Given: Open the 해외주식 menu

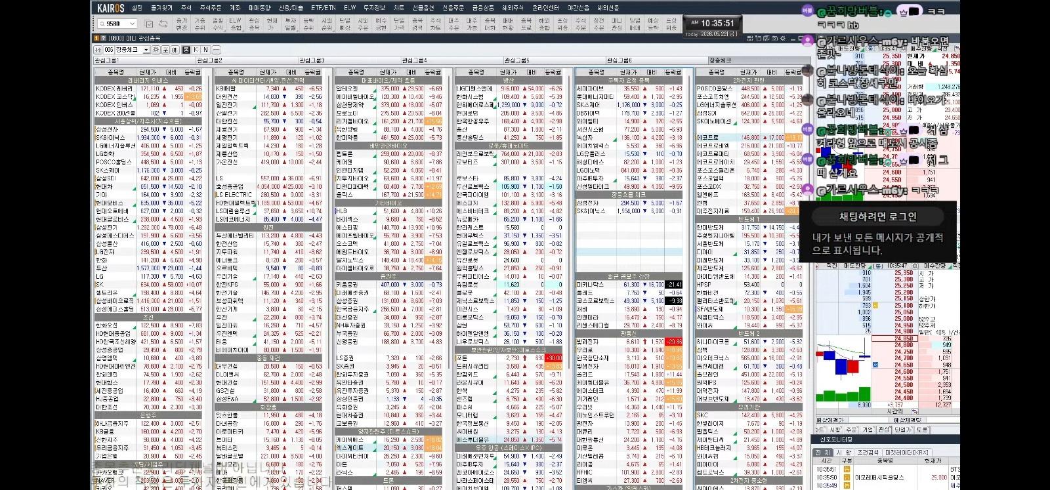Looking at the screenshot, I should [512, 8].
